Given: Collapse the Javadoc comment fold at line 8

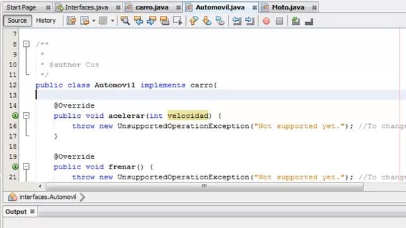Looking at the screenshot, I should (26, 44).
